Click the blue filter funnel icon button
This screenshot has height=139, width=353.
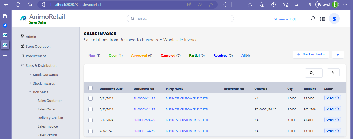[x=338, y=55]
